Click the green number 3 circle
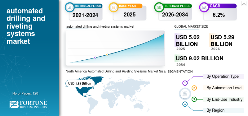This screenshot has width=248, height=116. pyautogui.click(x=194, y=99)
